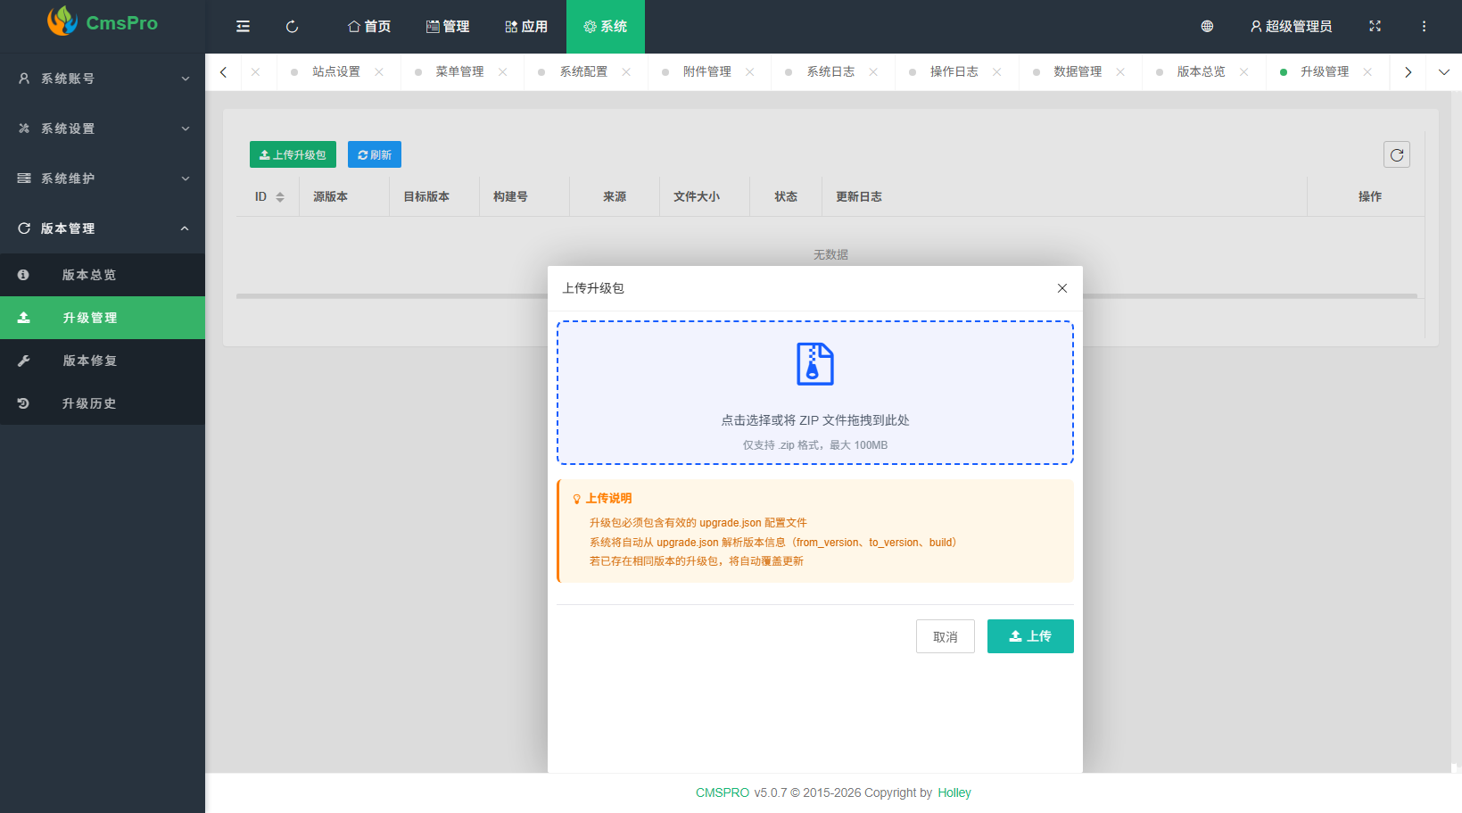Screen dimensions: 1462x813
Task: Open the vertical dots more menu
Action: pyautogui.click(x=1424, y=27)
